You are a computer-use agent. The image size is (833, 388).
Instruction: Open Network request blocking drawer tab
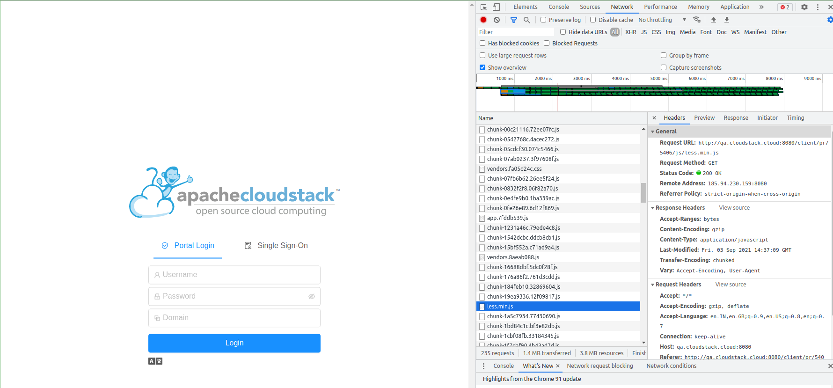(600, 366)
